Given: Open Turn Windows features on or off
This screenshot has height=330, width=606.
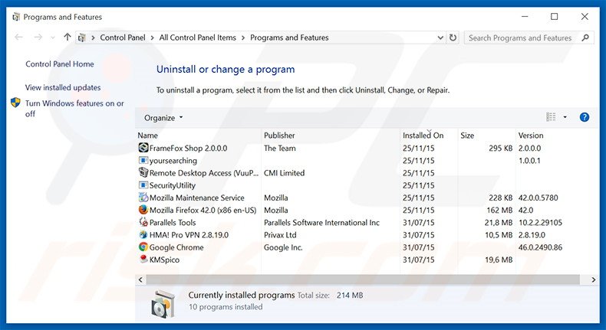Looking at the screenshot, I should click(74, 109).
